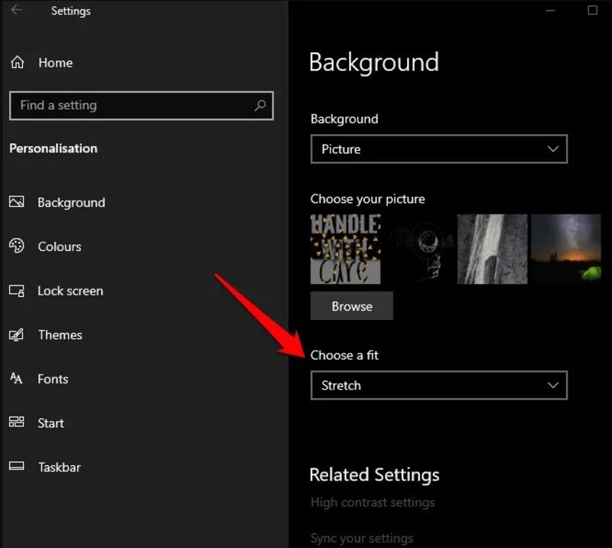
Task: Go to Colours settings
Action: 60,247
